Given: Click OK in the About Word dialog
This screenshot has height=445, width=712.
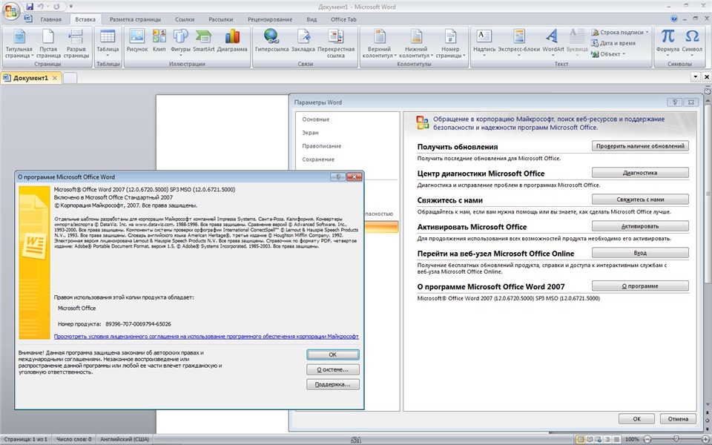Looking at the screenshot, I should click(333, 355).
